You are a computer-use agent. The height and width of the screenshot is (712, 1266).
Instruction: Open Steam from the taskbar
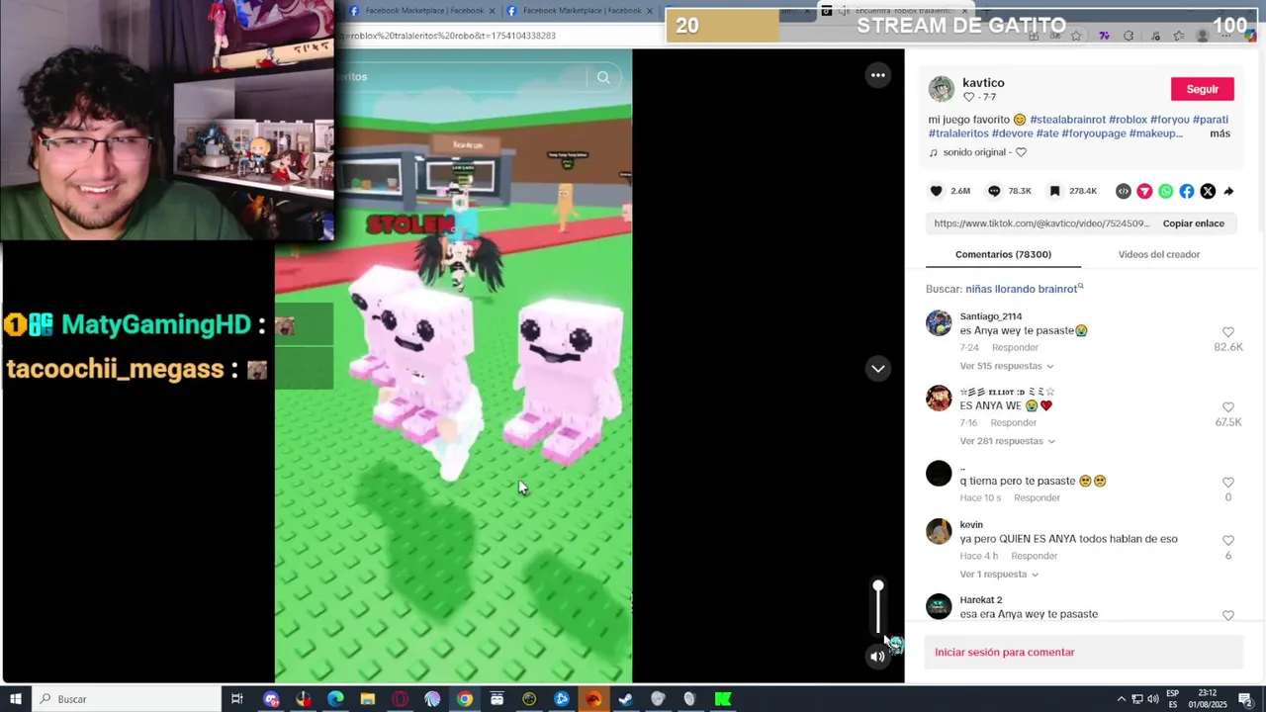625,699
